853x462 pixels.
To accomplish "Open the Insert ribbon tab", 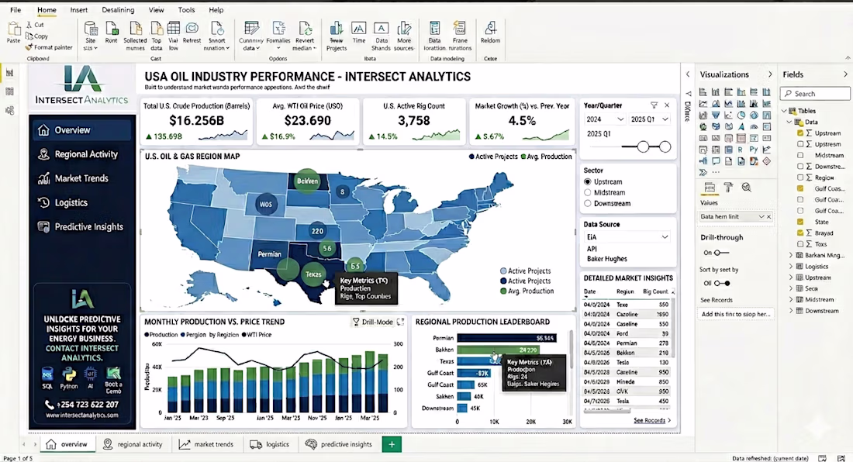I will tap(79, 10).
